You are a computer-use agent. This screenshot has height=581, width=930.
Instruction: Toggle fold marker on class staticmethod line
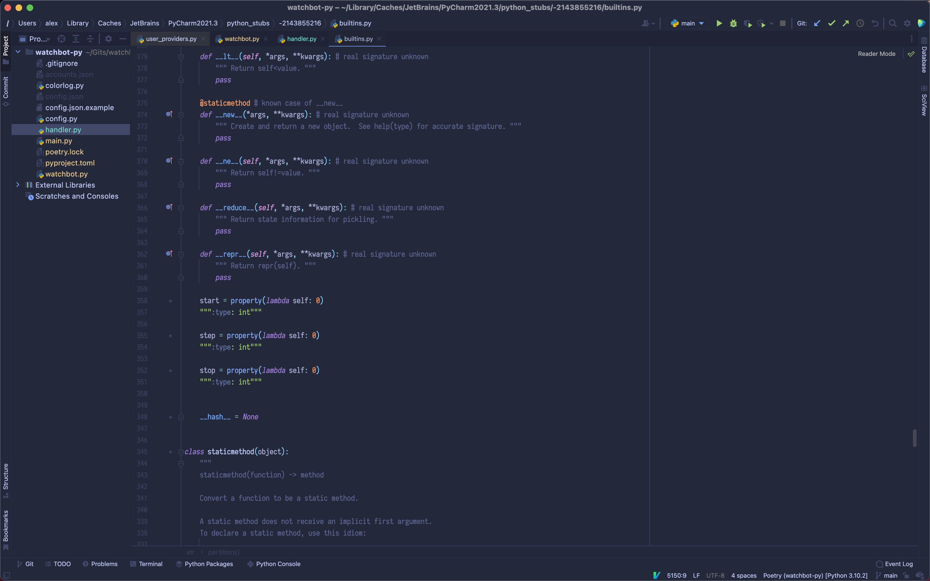(181, 452)
